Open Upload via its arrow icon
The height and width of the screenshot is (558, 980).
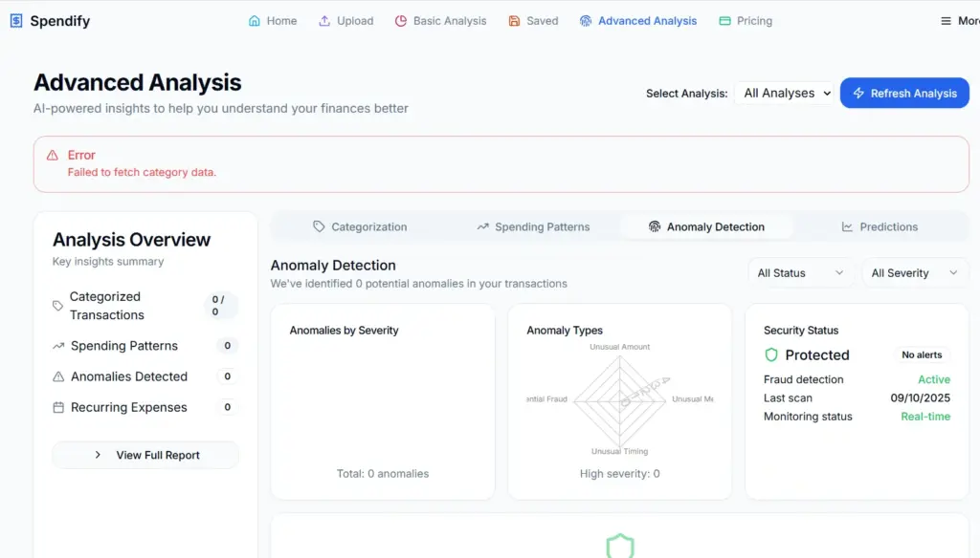point(323,19)
